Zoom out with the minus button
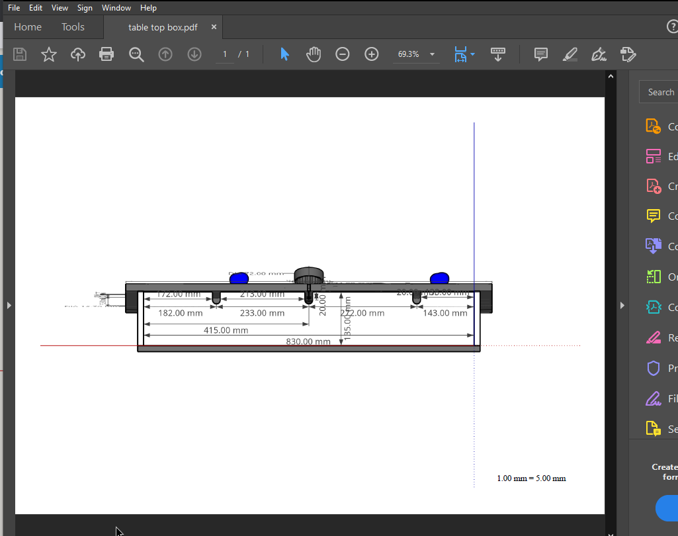Image resolution: width=678 pixels, height=536 pixels. 342,54
